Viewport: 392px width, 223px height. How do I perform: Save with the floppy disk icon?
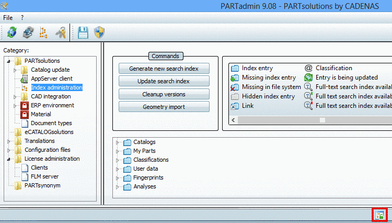pos(83,32)
